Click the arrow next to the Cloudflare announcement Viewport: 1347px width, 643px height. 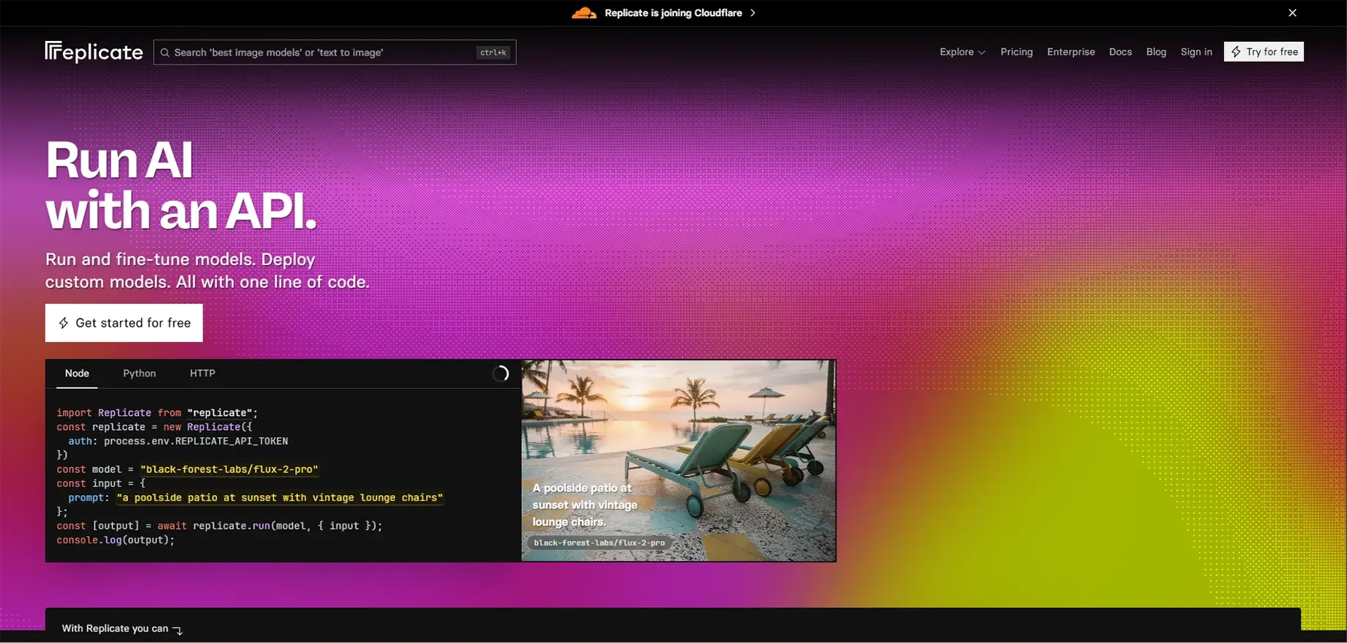(753, 13)
